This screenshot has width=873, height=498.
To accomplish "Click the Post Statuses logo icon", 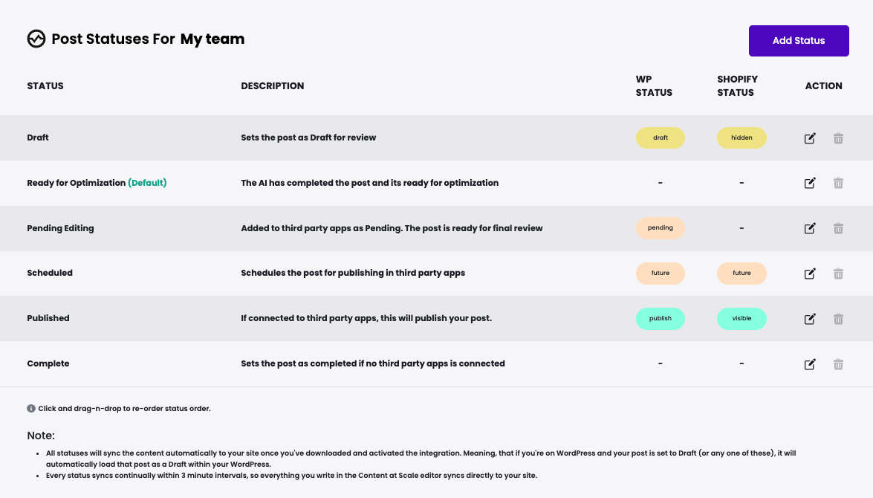I will [36, 39].
